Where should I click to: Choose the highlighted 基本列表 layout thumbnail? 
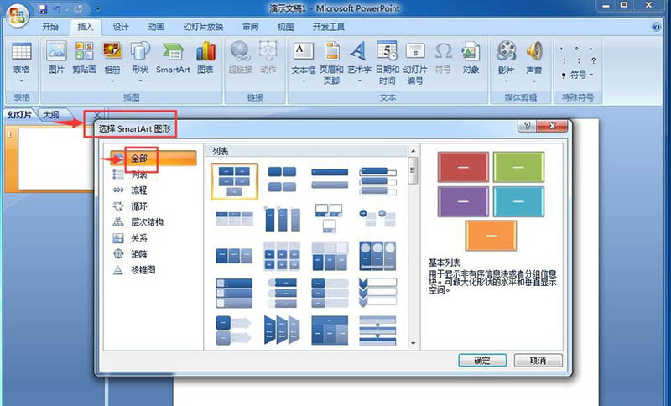point(234,181)
